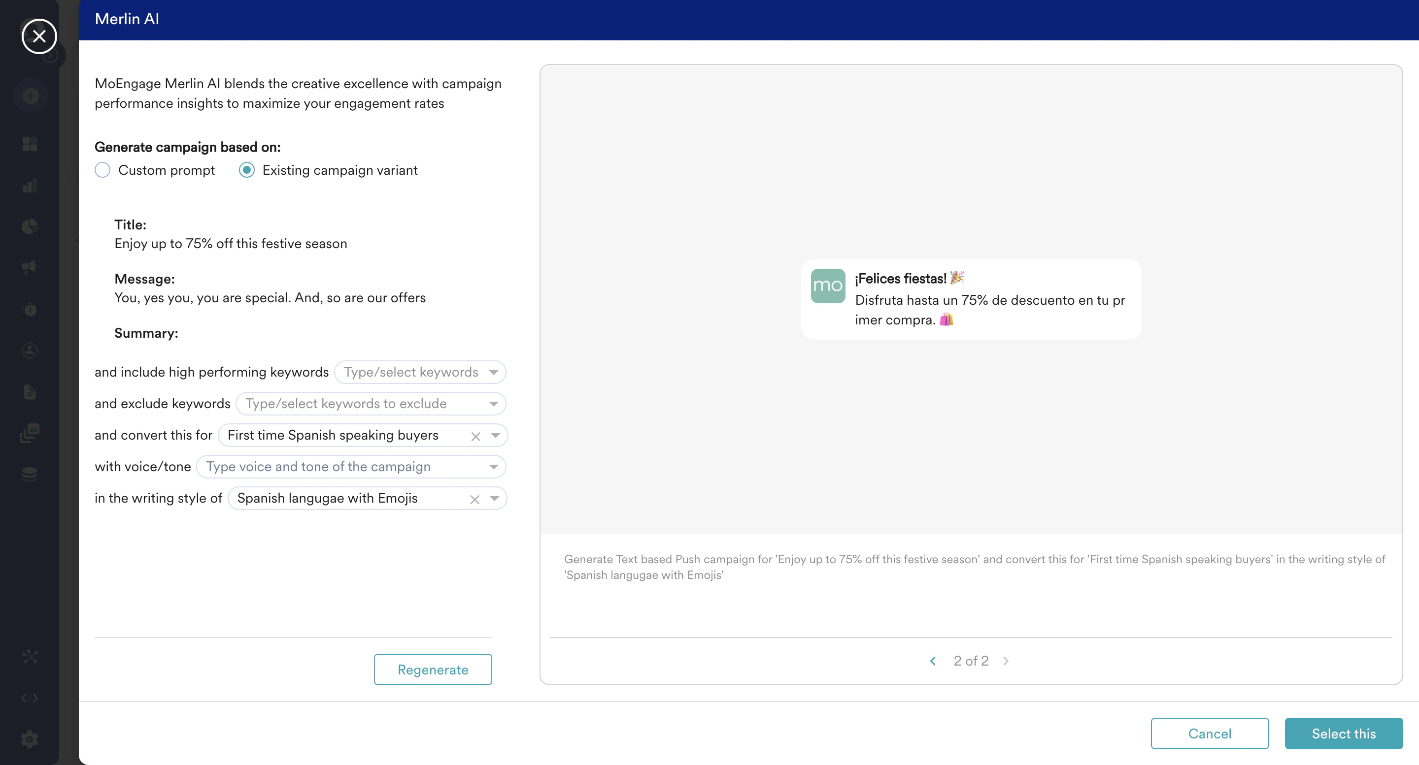Click the settings gear icon in the sidebar
The height and width of the screenshot is (765, 1419).
point(30,739)
